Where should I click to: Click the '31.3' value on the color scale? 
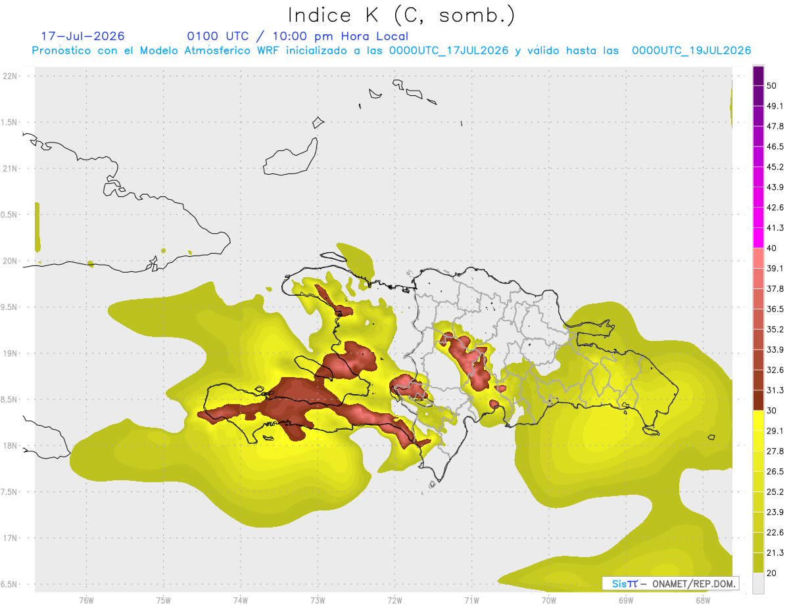pos(775,390)
